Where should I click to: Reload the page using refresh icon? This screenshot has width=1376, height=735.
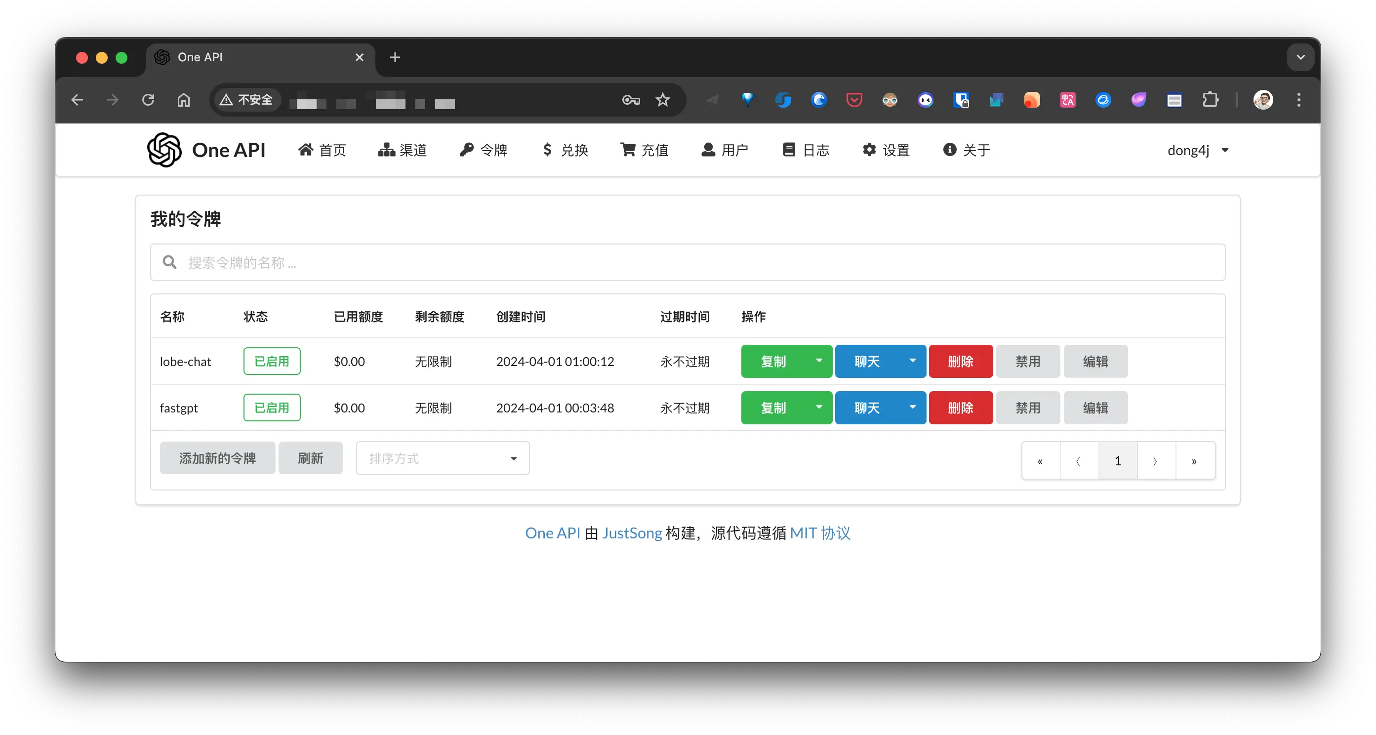coord(148,100)
